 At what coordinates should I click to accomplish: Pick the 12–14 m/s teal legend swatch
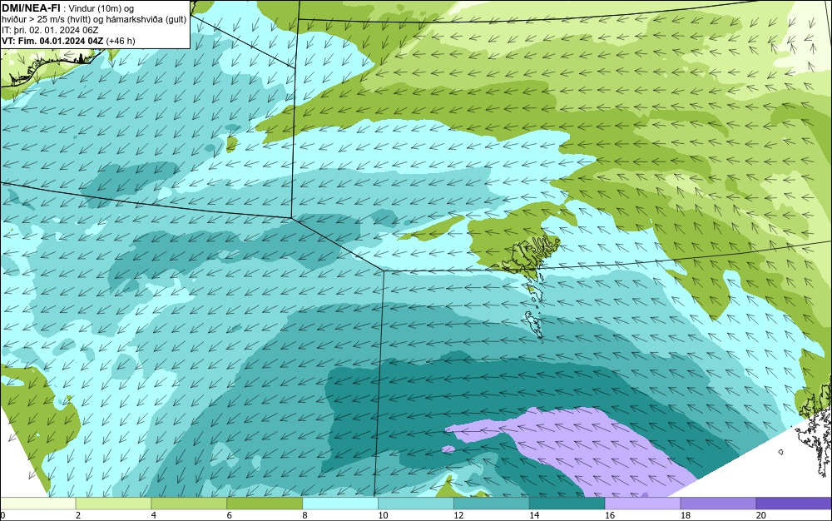[492, 504]
